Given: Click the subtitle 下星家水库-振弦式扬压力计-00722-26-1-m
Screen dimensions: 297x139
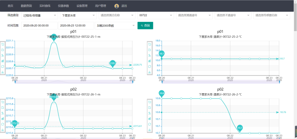Looking at the screenshot, I should coord(74,94).
